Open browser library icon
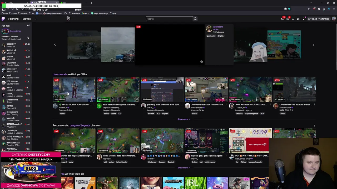This screenshot has height=189, width=337. coord(309,9)
